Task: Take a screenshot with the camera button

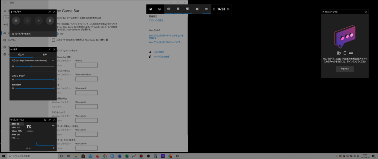Action: pos(16,21)
